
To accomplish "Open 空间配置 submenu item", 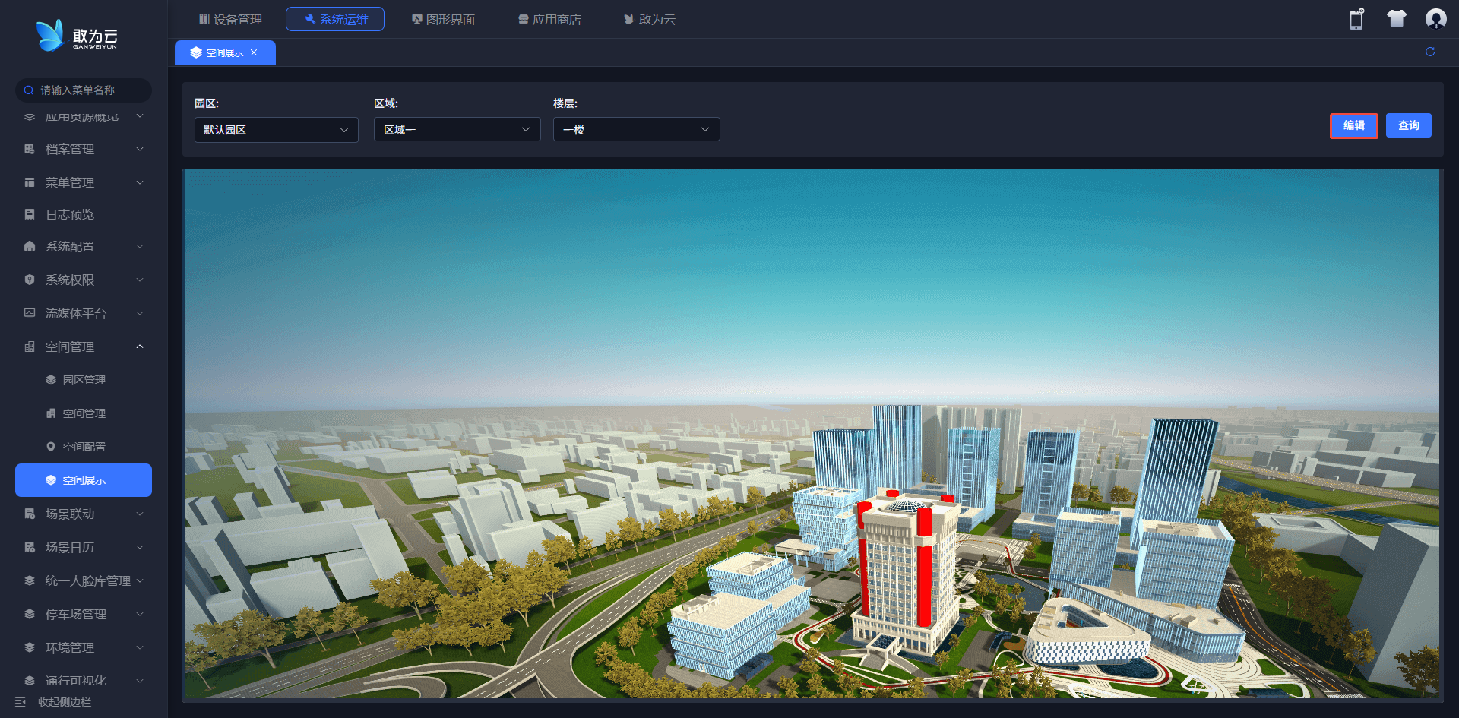I will point(84,447).
